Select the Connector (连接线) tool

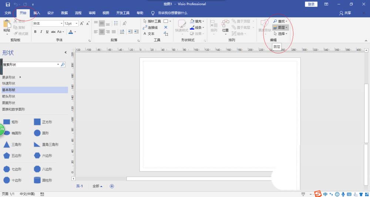[x=150, y=28]
